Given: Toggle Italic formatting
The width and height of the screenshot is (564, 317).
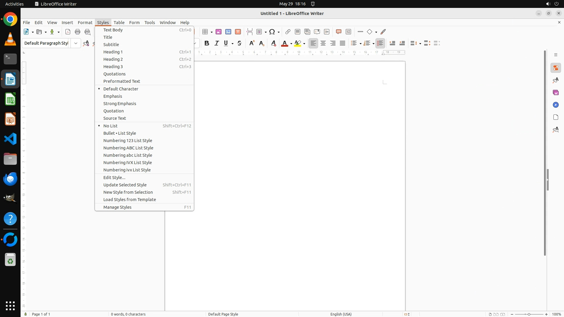Looking at the screenshot, I should [x=216, y=43].
